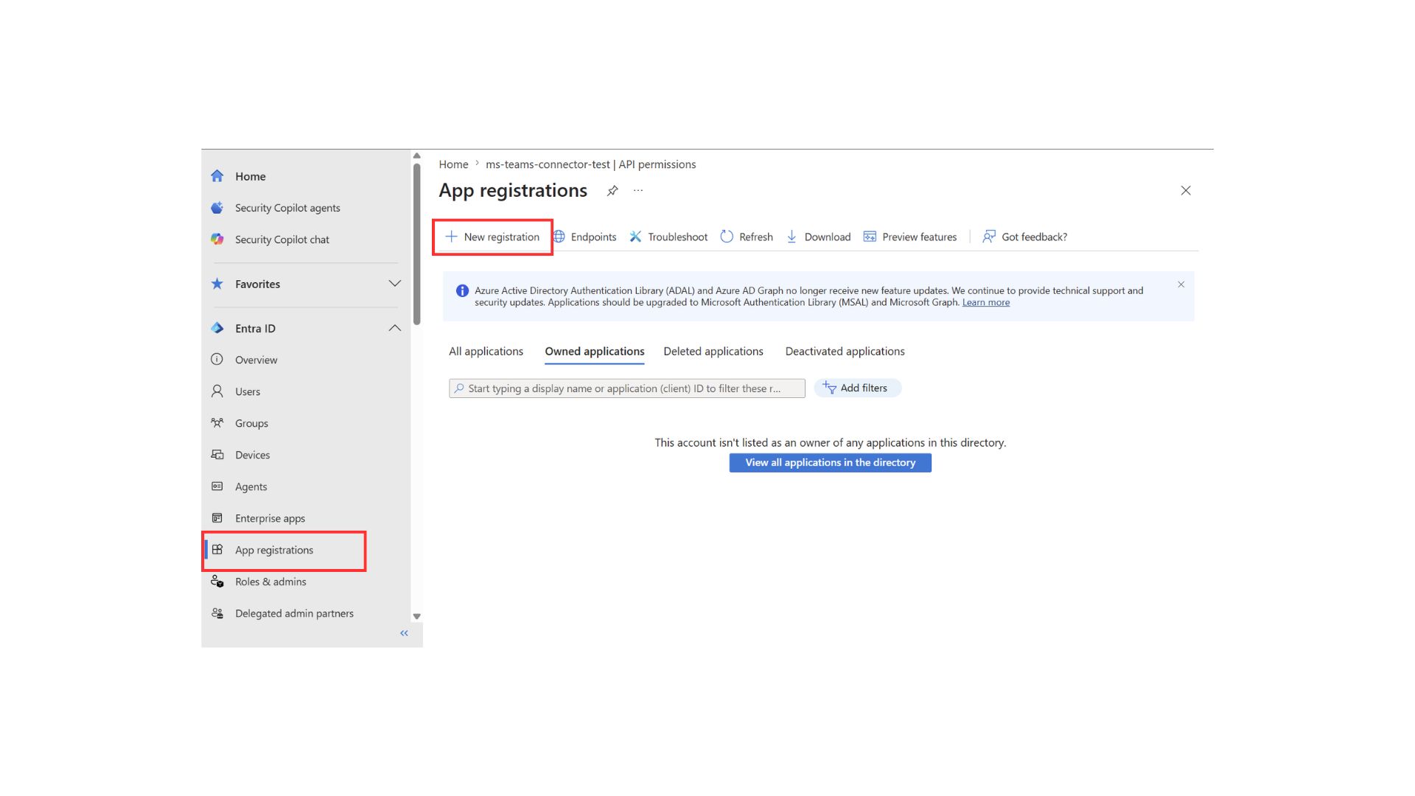Image resolution: width=1415 pixels, height=796 pixels.
Task: Go to Home breadcrumb link
Action: click(x=453, y=164)
